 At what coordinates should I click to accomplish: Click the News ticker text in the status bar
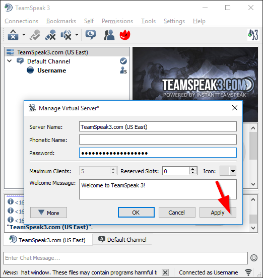click(x=80, y=272)
